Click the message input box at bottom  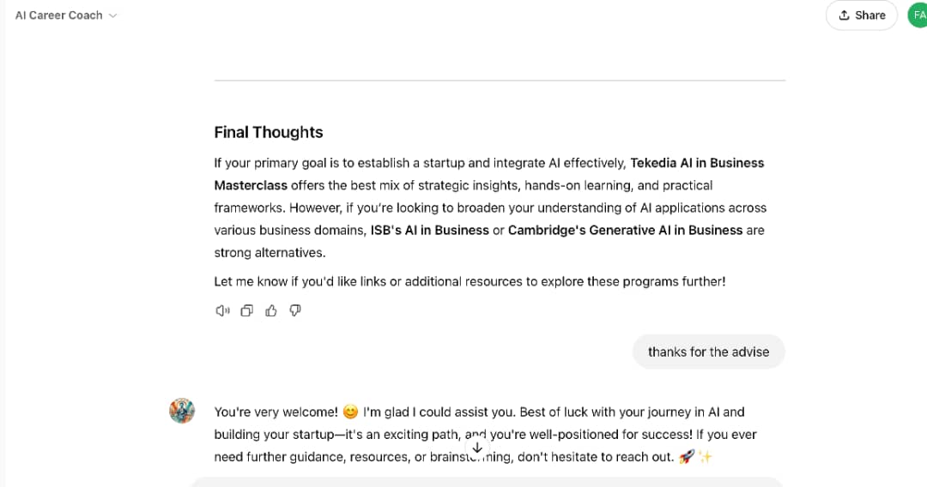tap(486, 482)
